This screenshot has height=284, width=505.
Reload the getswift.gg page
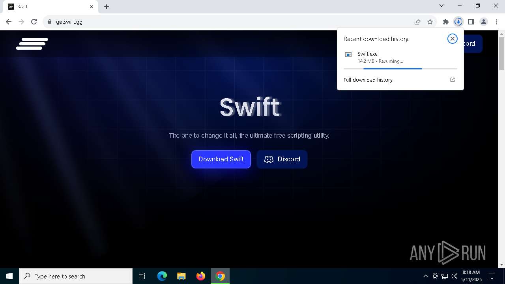(x=34, y=22)
